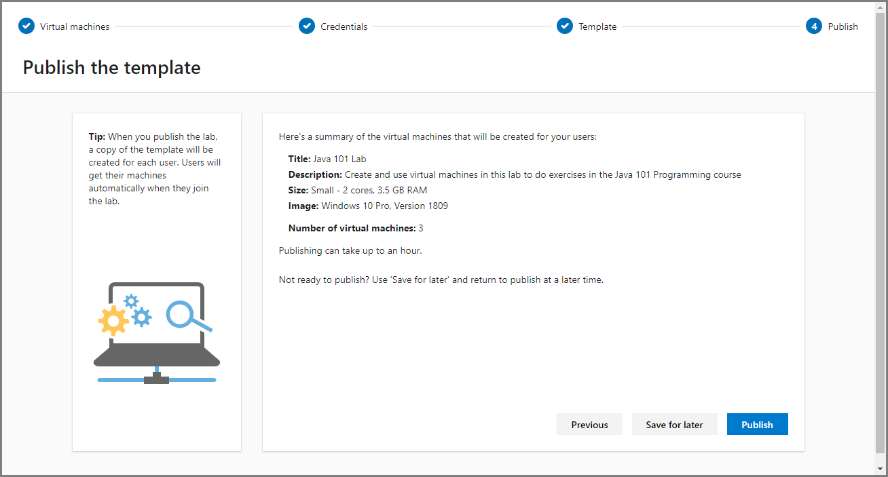Viewport: 888px width, 477px height.
Task: Click the Publish step number badge
Action: (x=813, y=26)
